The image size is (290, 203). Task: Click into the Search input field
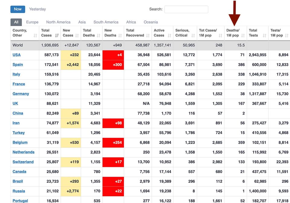[186, 9]
